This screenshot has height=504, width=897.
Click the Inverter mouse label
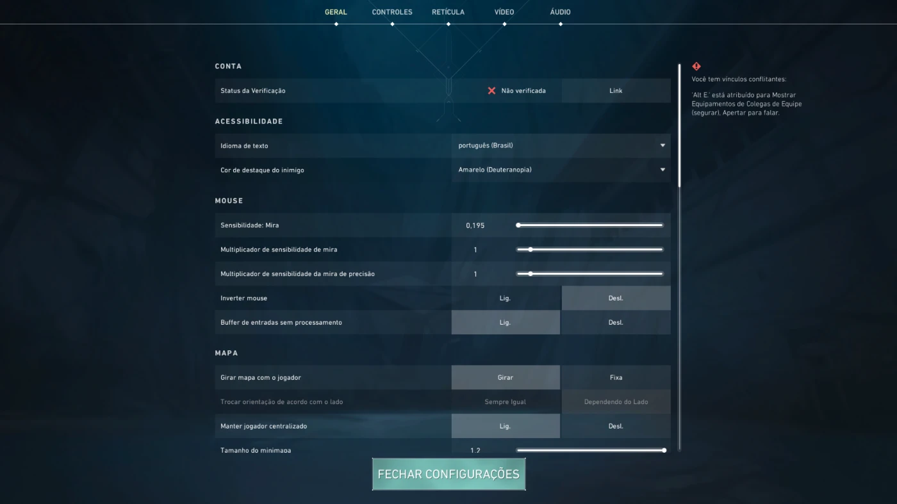pyautogui.click(x=244, y=298)
